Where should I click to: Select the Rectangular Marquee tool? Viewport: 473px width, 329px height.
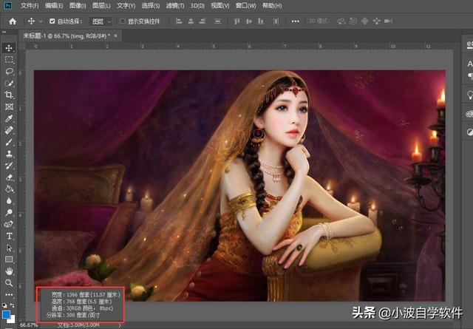pos(9,59)
